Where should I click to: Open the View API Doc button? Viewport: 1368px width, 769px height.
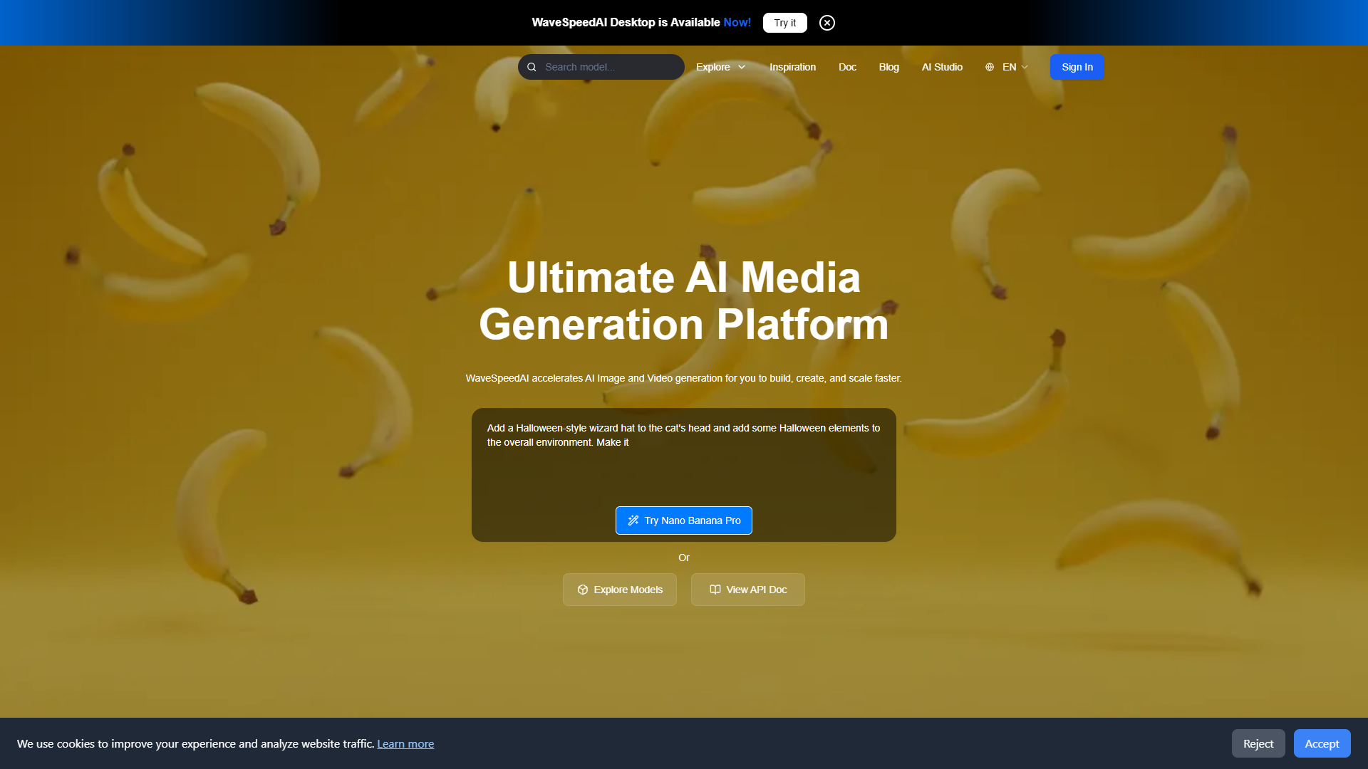[748, 590]
